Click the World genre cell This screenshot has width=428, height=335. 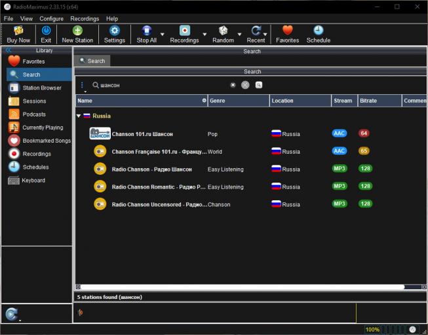(x=215, y=152)
